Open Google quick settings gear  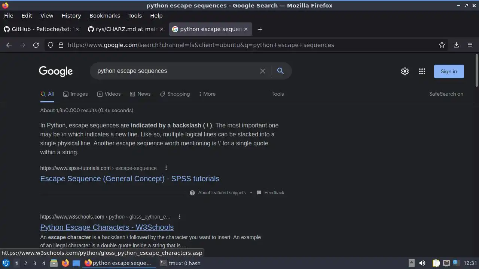(405, 71)
